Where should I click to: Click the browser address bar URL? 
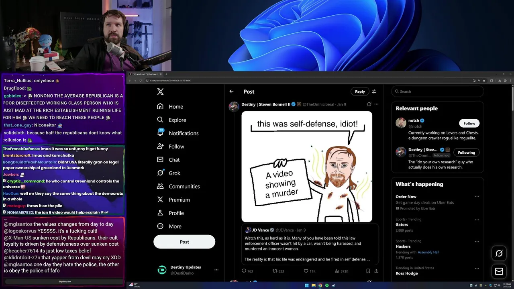point(170,80)
